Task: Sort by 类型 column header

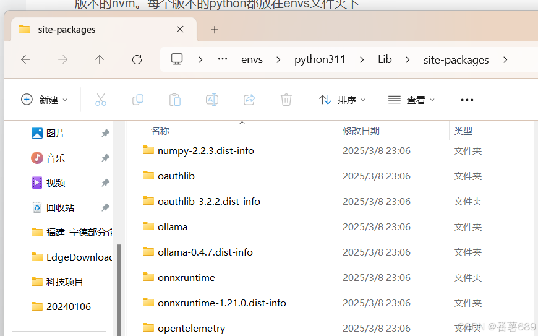Action: pos(463,131)
